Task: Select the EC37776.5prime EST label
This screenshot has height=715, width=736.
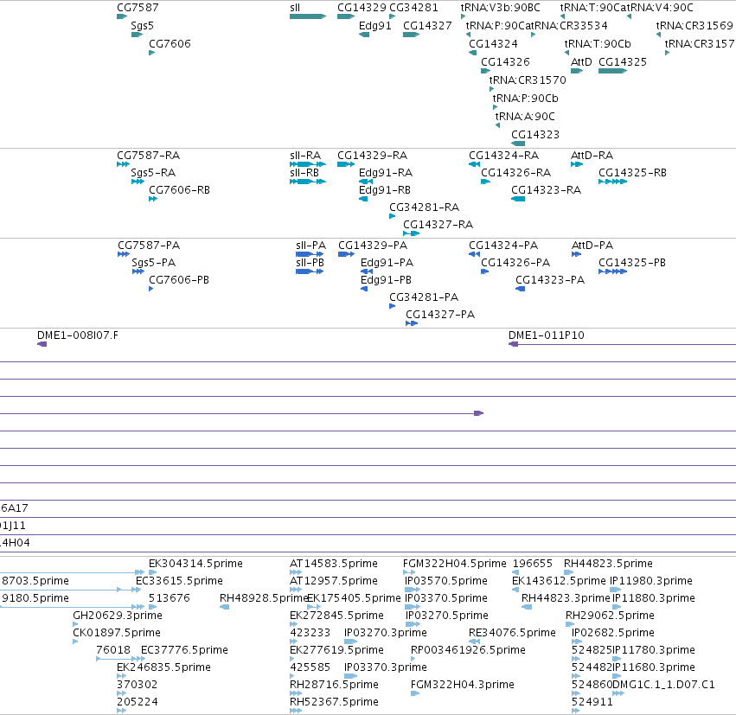Action: [184, 650]
